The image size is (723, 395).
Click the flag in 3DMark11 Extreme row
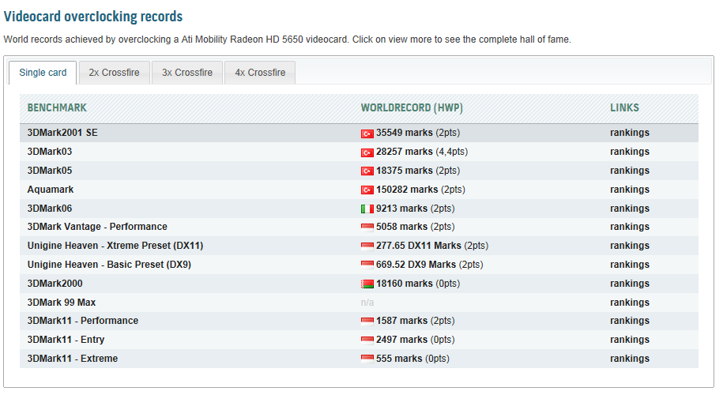click(x=367, y=359)
